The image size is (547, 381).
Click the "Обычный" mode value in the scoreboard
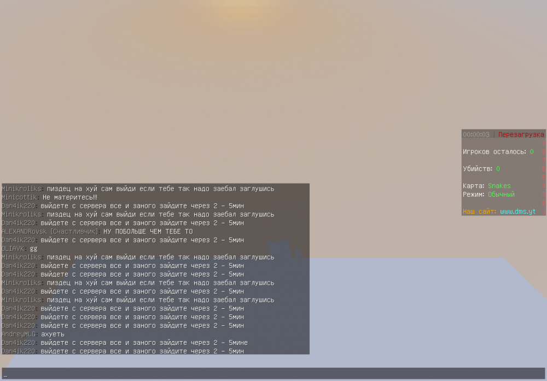click(501, 194)
